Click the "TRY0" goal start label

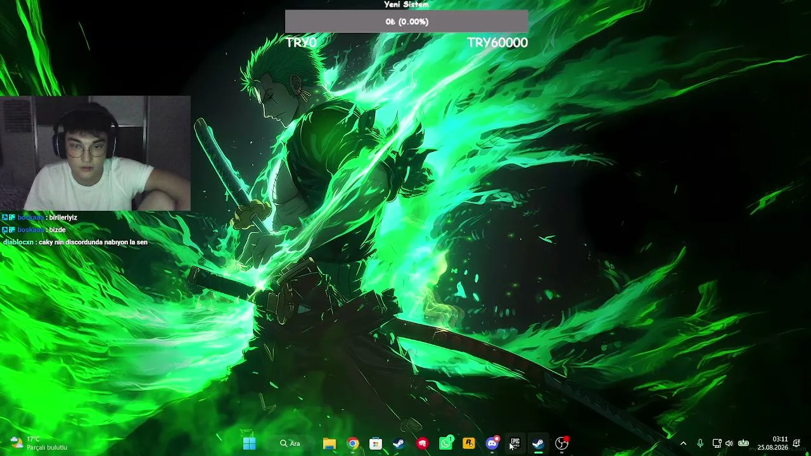(301, 42)
